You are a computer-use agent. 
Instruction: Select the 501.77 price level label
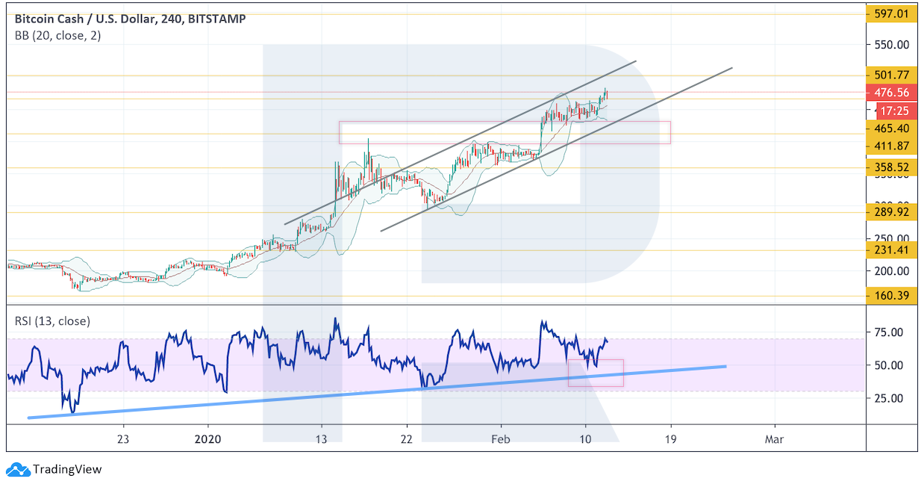(x=891, y=75)
